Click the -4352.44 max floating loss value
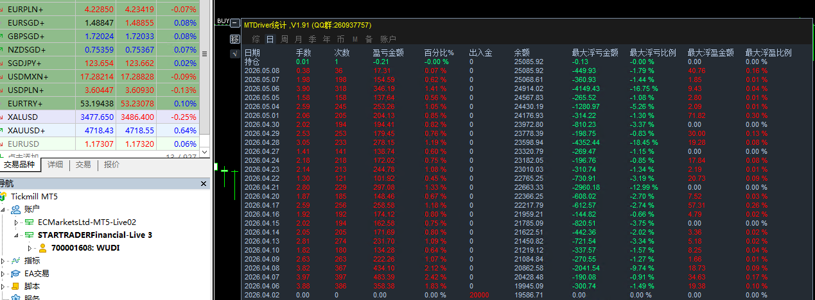The width and height of the screenshot is (815, 300). click(x=586, y=142)
